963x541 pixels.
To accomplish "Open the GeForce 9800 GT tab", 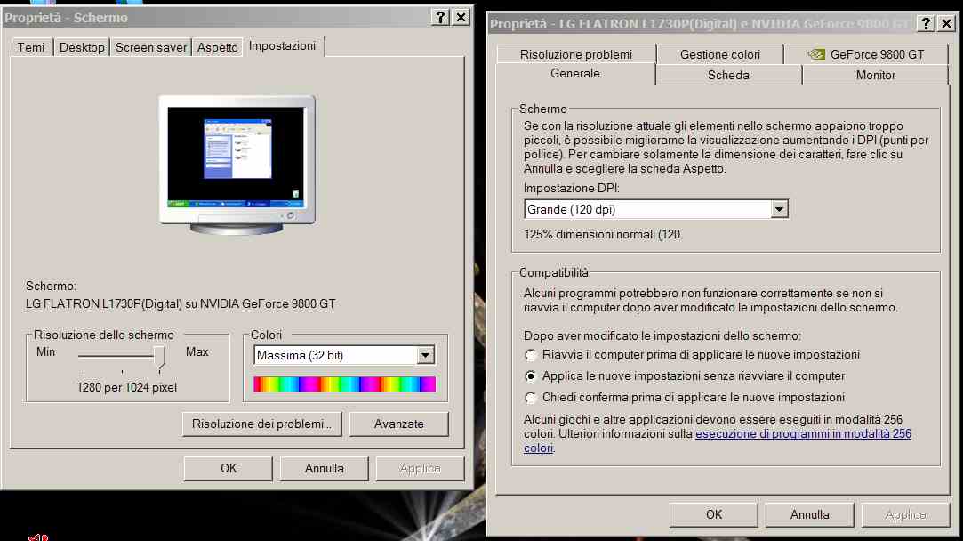I will [x=867, y=54].
